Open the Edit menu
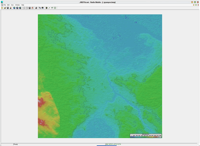Screen dimensions: 200x146 (8, 5)
